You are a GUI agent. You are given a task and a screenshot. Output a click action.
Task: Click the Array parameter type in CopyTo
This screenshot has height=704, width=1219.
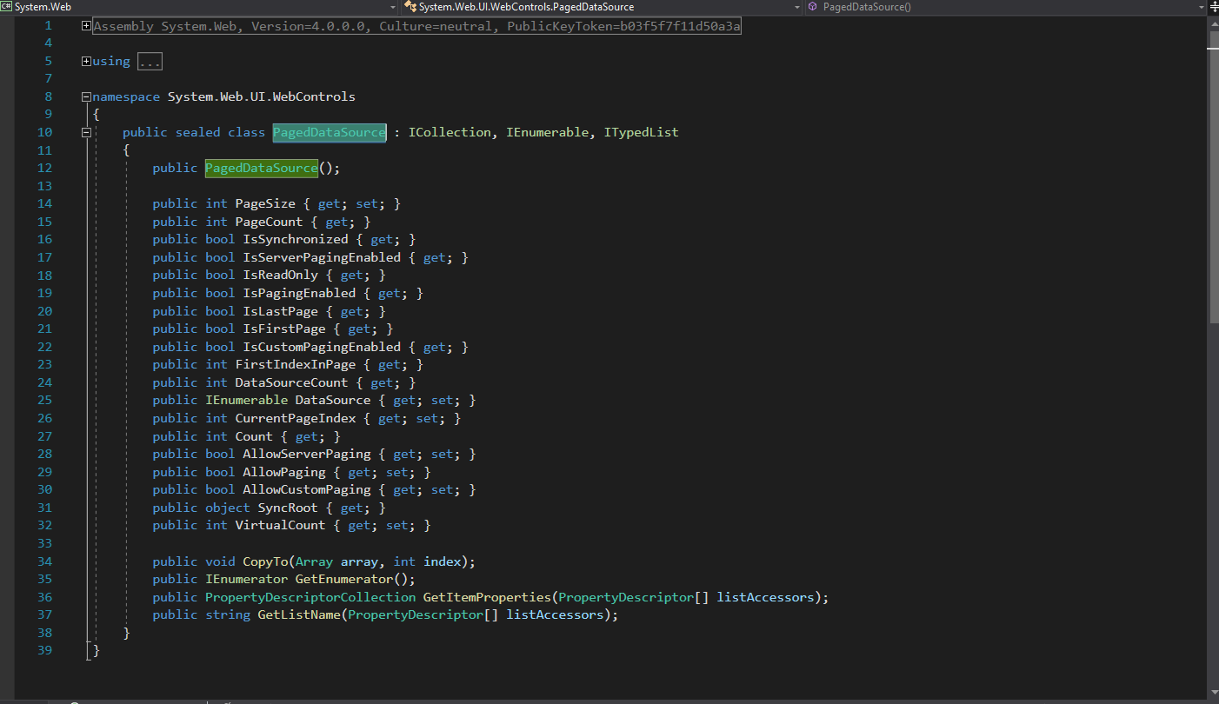[x=314, y=561]
